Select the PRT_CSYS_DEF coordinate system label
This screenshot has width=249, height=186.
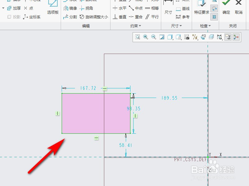click(190, 159)
